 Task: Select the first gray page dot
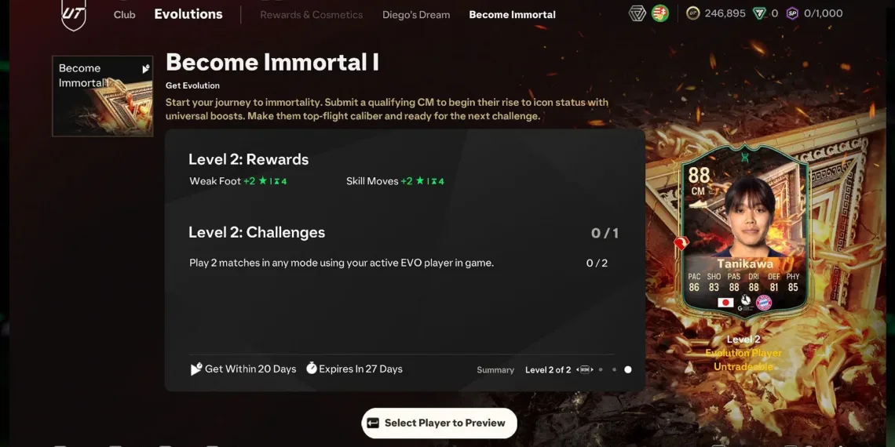[x=601, y=369]
